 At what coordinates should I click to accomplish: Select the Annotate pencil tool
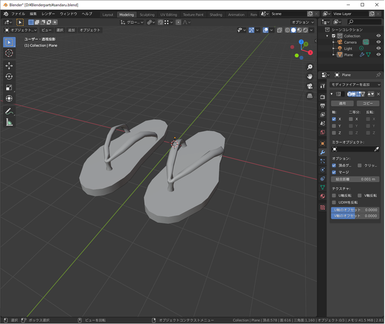click(9, 111)
